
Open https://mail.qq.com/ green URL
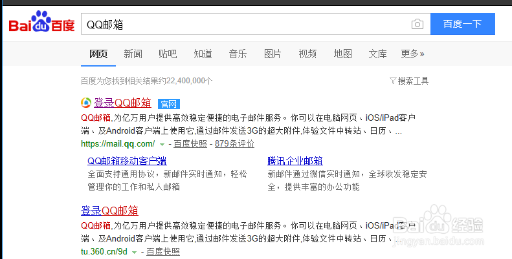pyautogui.click(x=118, y=143)
